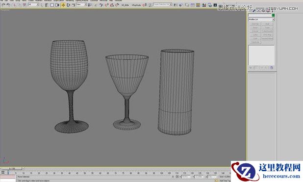
Task: Click the Align tool icon
Action: pos(181,5)
